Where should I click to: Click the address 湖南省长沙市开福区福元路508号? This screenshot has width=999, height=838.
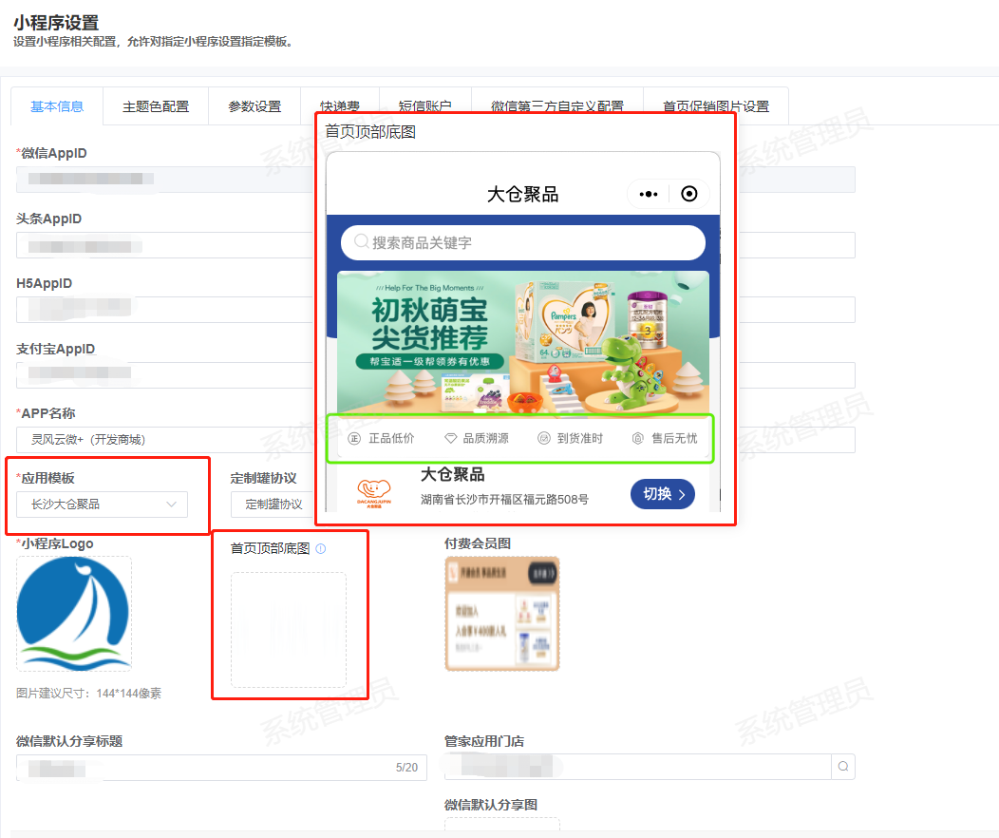click(x=504, y=500)
